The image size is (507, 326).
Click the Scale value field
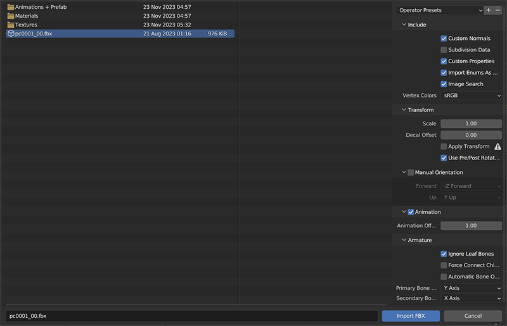coord(471,123)
